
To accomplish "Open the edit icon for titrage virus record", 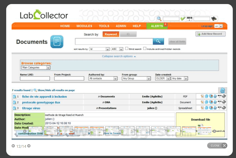I will pyautogui.click(x=202, y=108).
